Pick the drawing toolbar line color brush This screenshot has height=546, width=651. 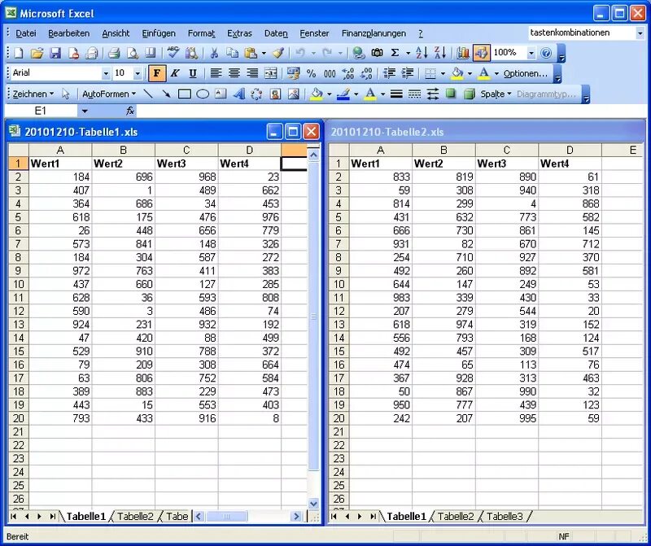pyautogui.click(x=343, y=94)
